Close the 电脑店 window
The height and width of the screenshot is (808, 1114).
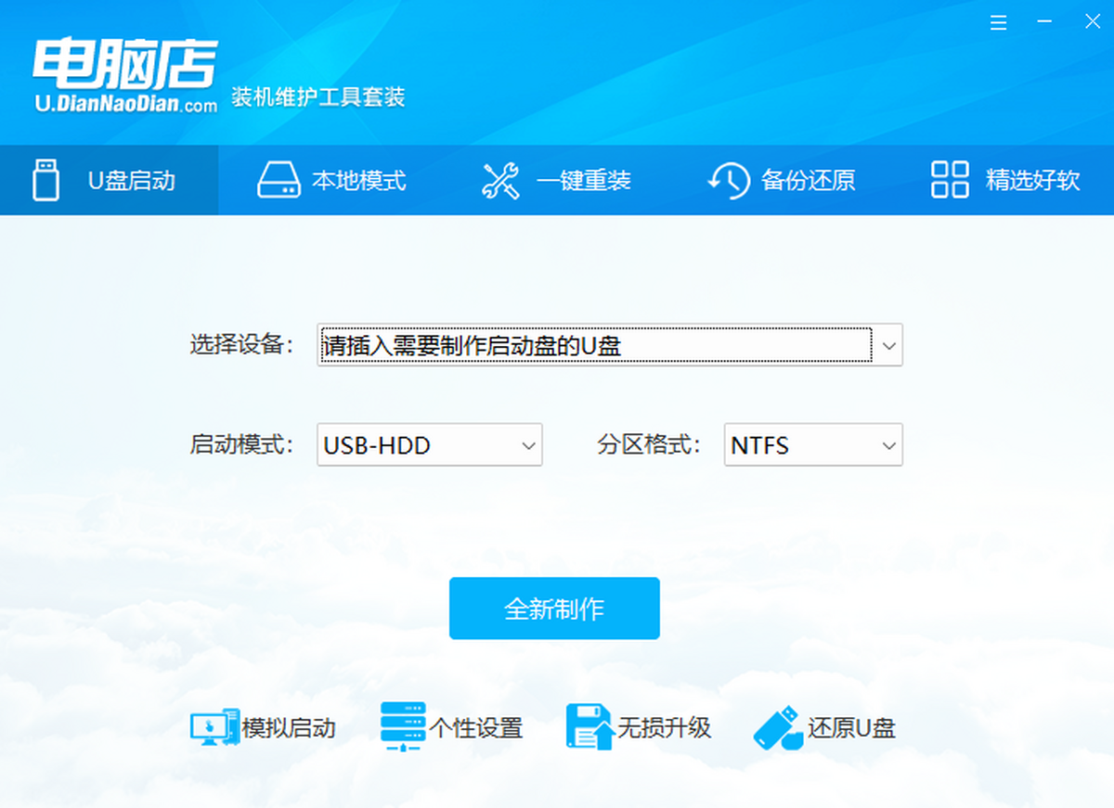(1093, 23)
